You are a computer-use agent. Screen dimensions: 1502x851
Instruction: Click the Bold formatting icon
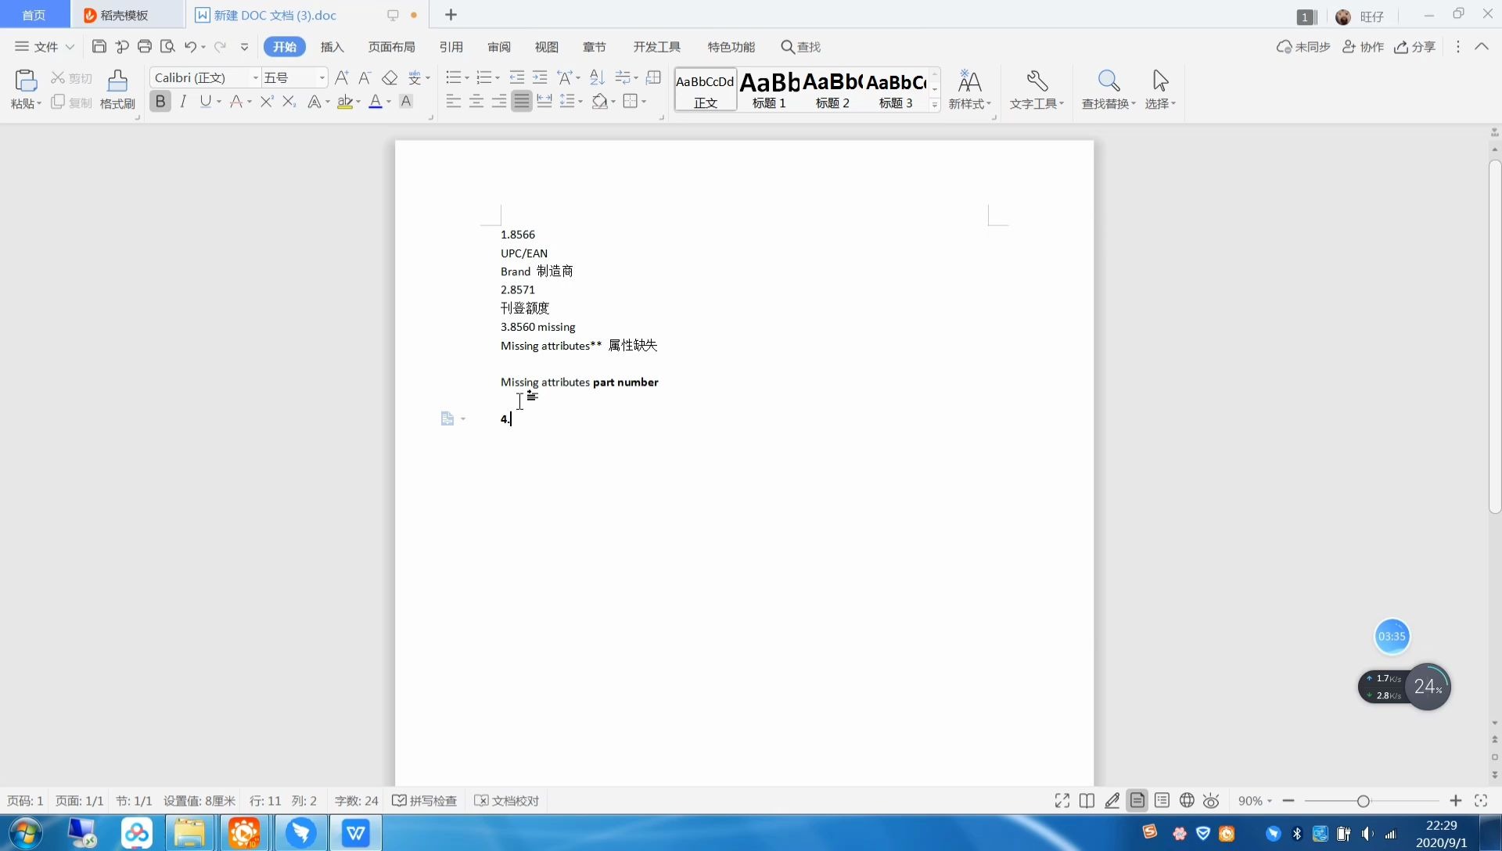(160, 101)
